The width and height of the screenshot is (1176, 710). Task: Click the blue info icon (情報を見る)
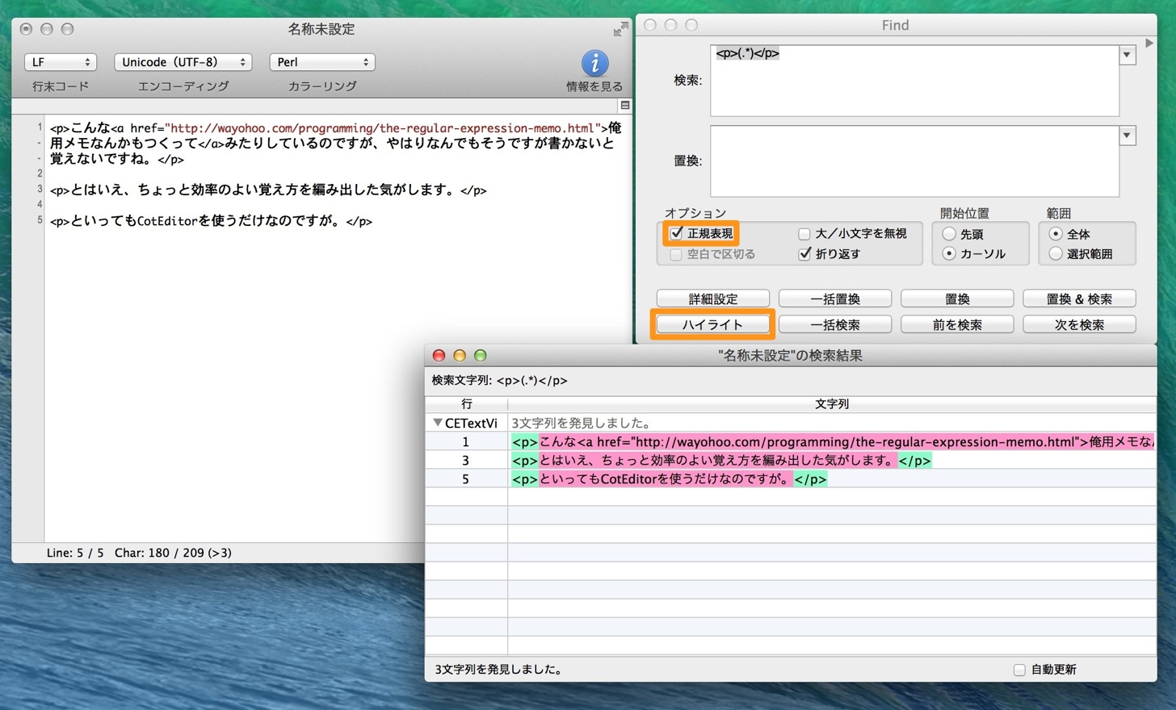[x=595, y=64]
